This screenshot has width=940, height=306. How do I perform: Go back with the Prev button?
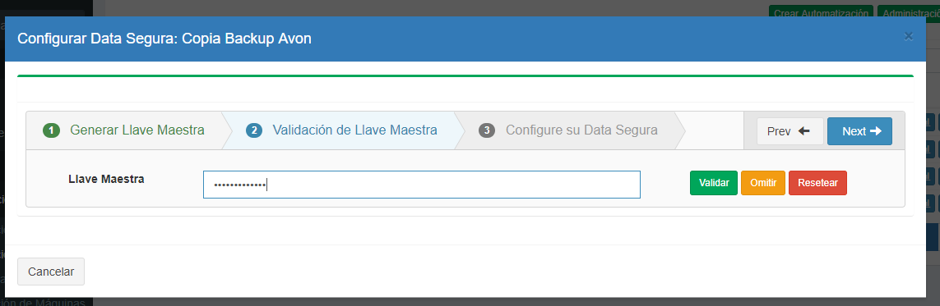790,131
